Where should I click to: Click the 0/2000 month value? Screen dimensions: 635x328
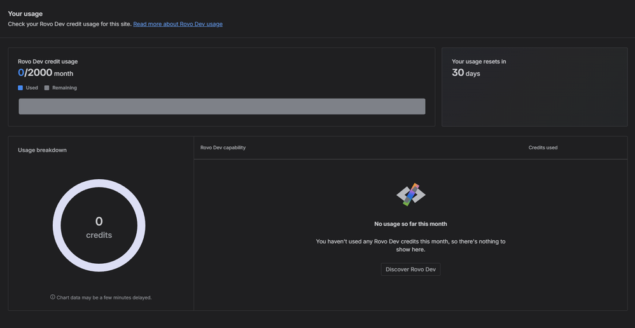click(45, 73)
